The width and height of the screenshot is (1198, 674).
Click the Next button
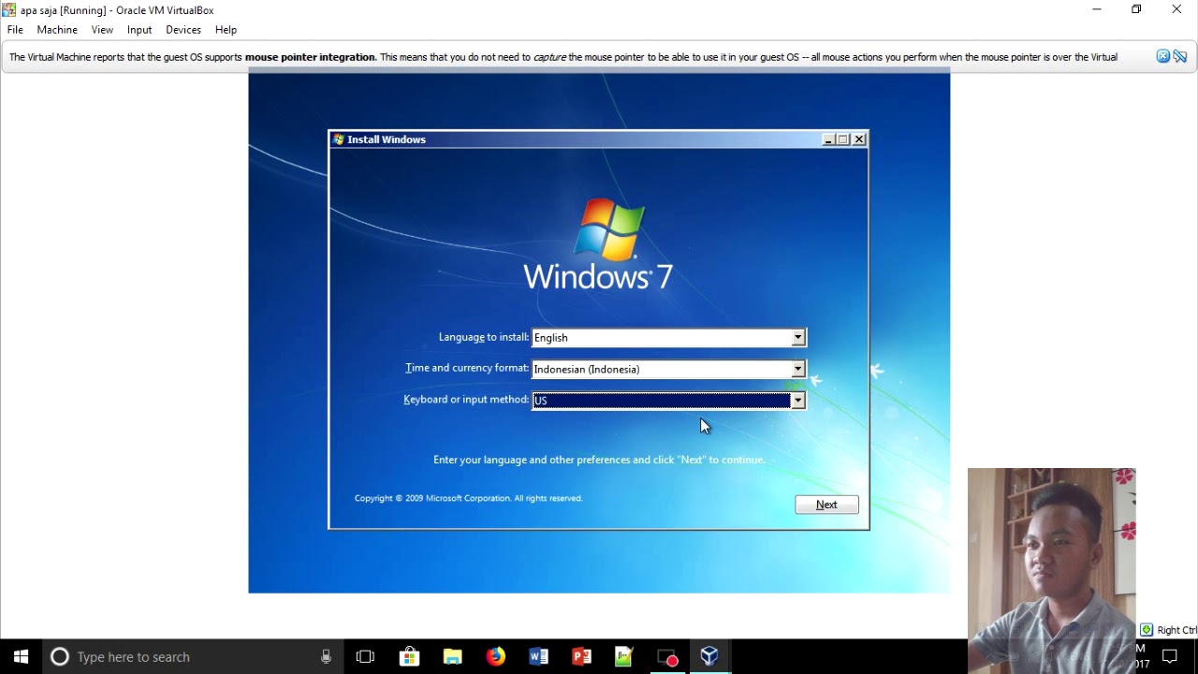pyautogui.click(x=826, y=505)
